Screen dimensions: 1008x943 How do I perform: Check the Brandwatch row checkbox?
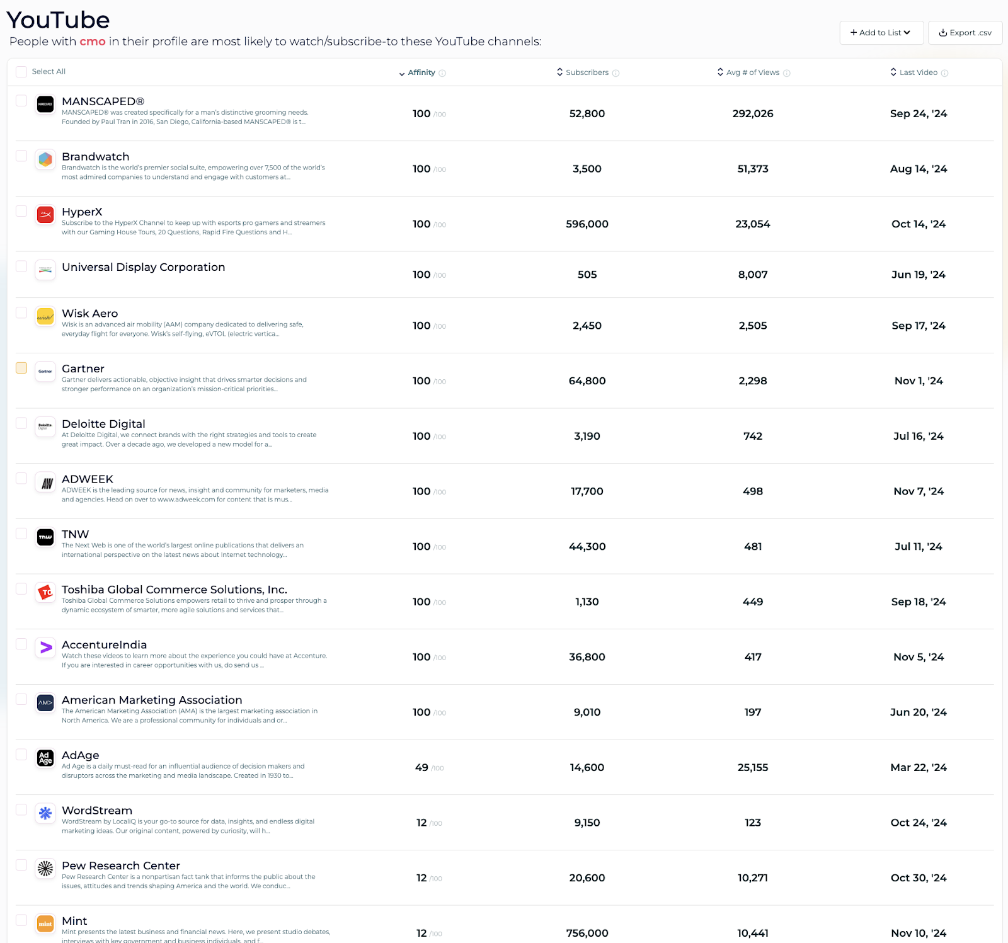[x=21, y=156]
